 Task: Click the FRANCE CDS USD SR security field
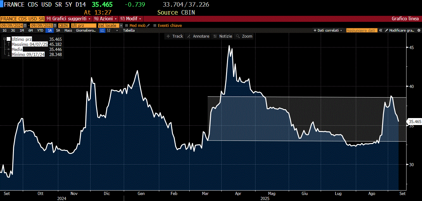[x=22, y=19]
